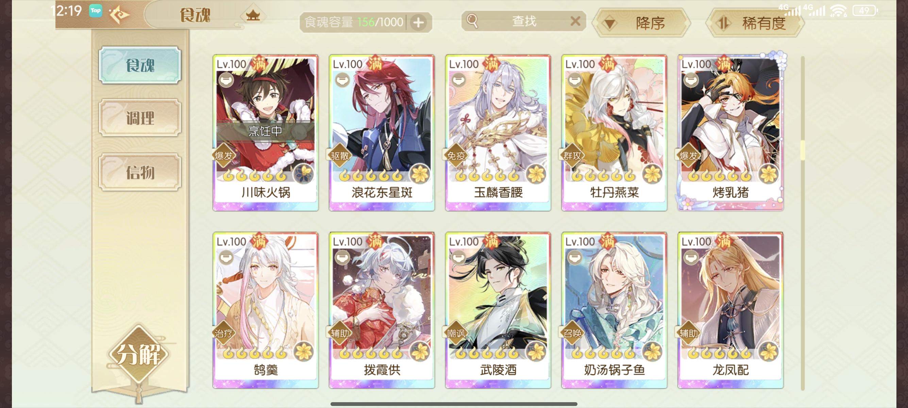Add capacity with the plus icon

[x=418, y=22]
